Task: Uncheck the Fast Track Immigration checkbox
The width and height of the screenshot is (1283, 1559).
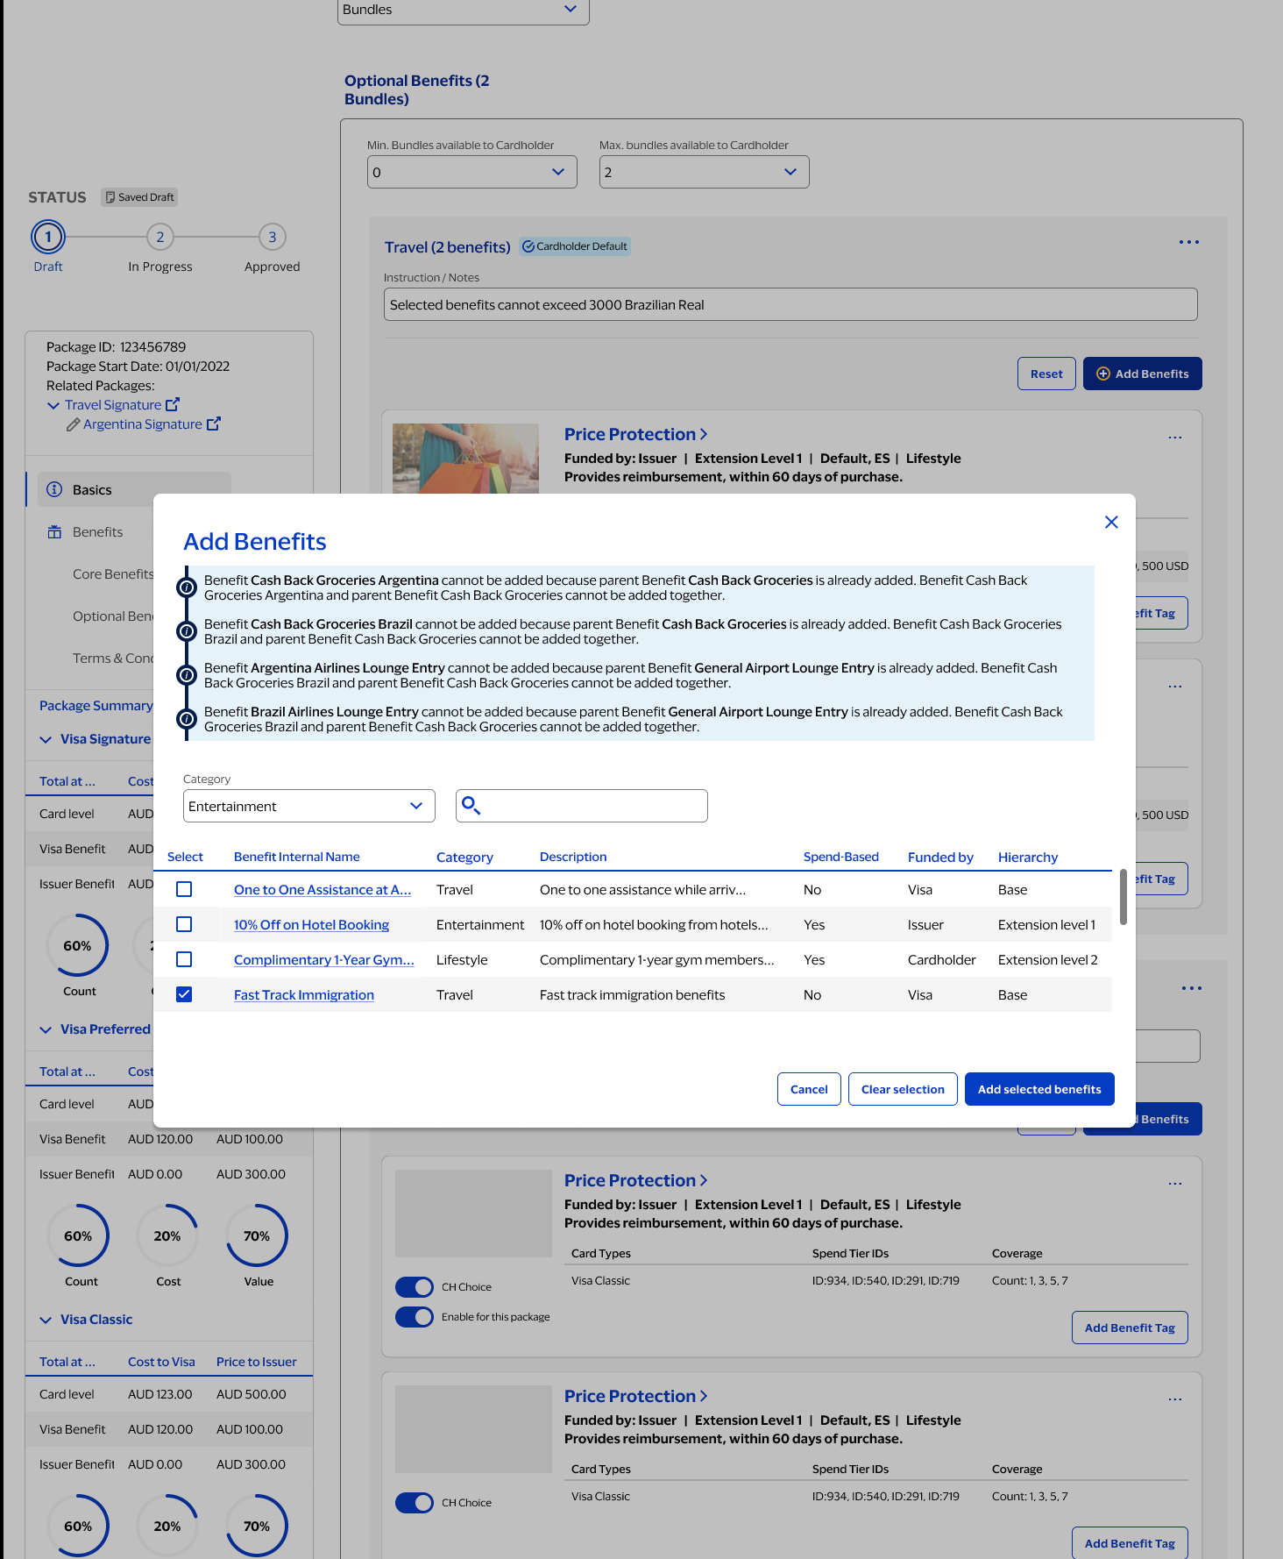Action: pos(184,994)
